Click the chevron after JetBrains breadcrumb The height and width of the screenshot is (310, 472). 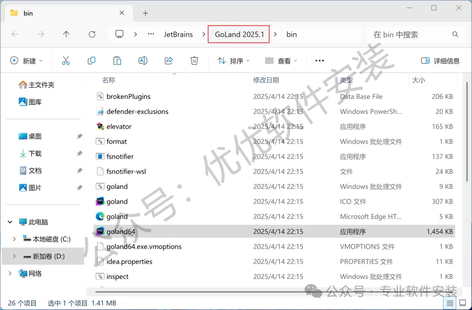click(204, 35)
